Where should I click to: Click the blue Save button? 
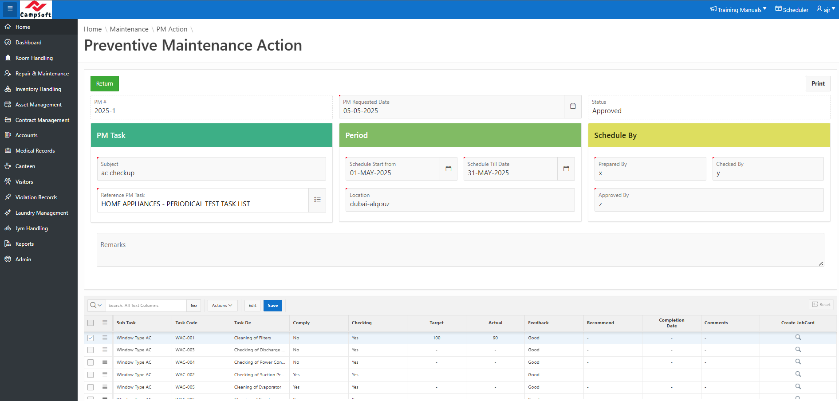(272, 306)
